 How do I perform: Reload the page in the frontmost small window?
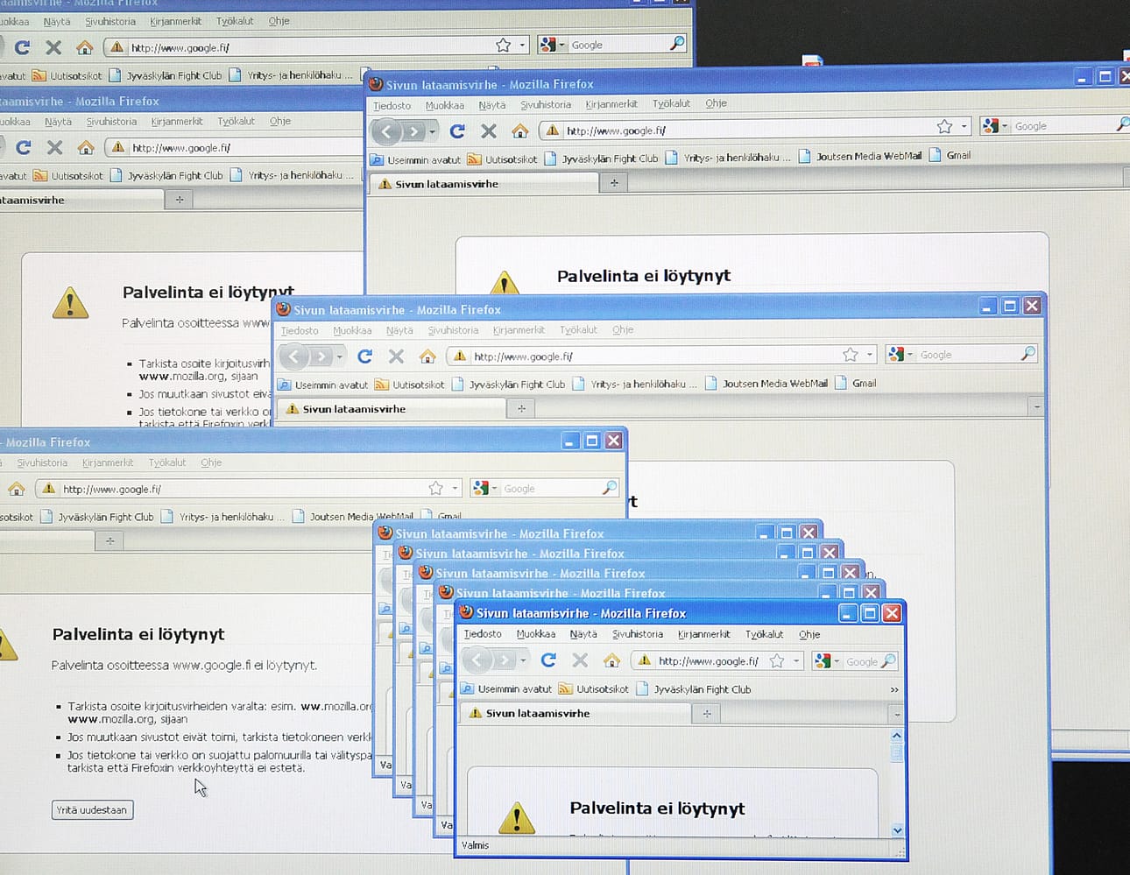548,660
